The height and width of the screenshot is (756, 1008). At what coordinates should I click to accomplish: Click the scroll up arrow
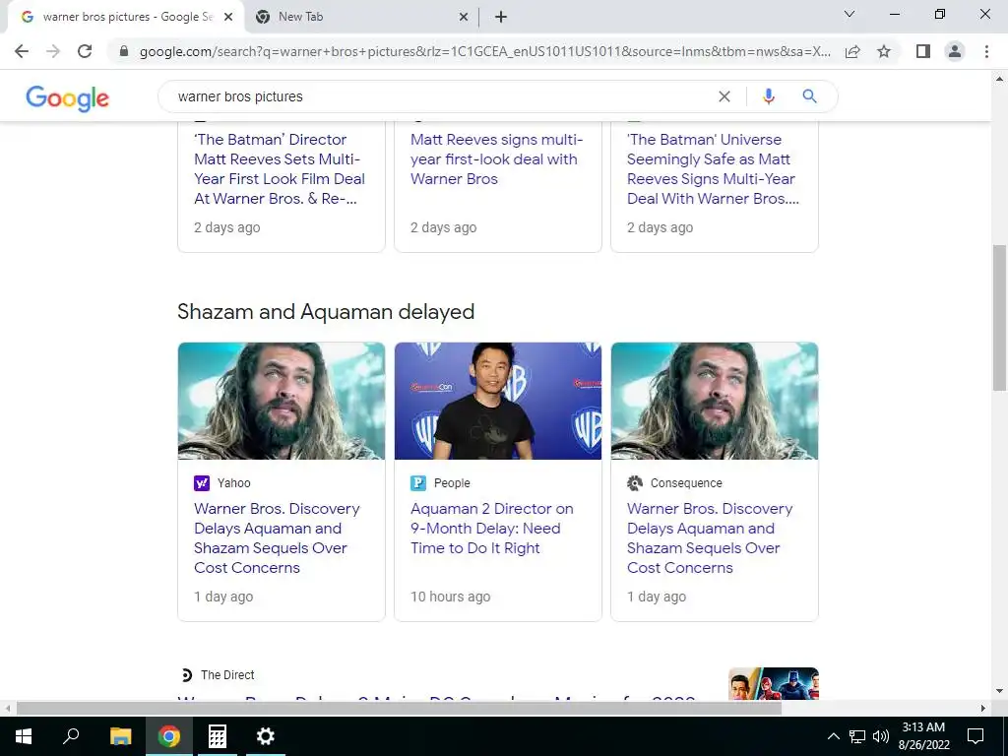click(x=999, y=79)
